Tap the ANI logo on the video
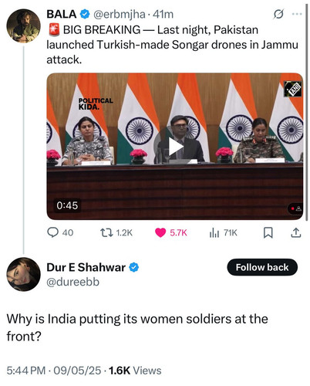310x386 pixels. tap(292, 89)
